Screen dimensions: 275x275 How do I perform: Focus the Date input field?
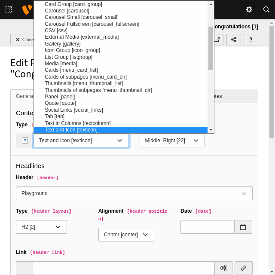point(208,227)
